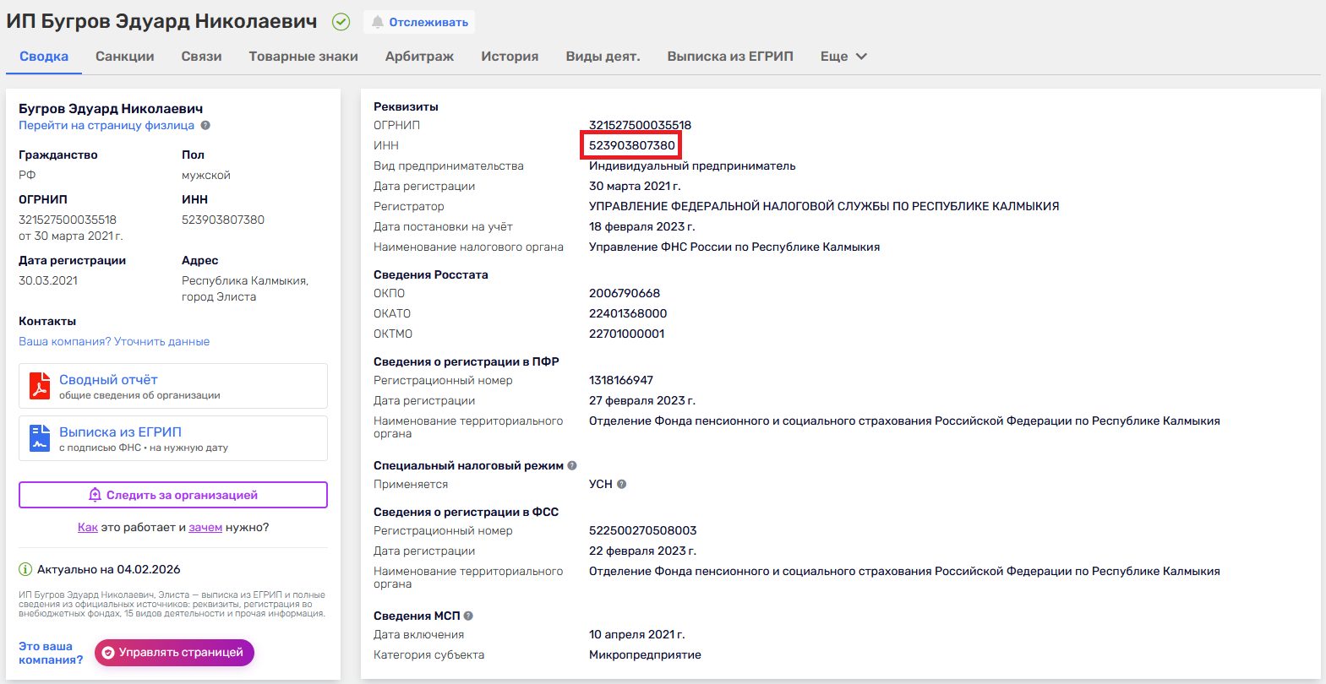1326x684 pixels.
Task: Click the highlighted ИНН number 523903807380
Action: (x=631, y=145)
